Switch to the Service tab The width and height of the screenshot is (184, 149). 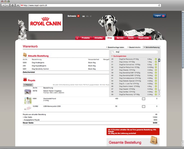click(120, 38)
